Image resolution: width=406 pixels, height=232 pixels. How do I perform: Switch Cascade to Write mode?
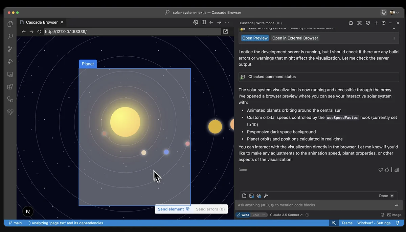point(243,215)
